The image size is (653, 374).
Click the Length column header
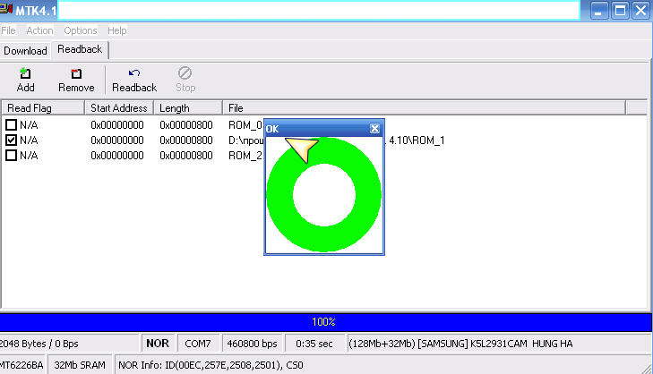tap(175, 108)
